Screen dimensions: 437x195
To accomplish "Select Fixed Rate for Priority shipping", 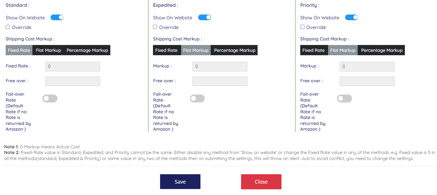I will (313, 50).
